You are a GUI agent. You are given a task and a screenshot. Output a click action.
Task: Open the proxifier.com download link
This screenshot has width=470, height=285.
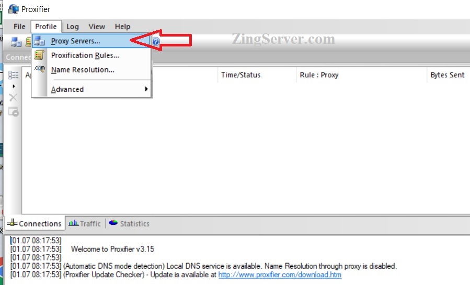click(280, 275)
